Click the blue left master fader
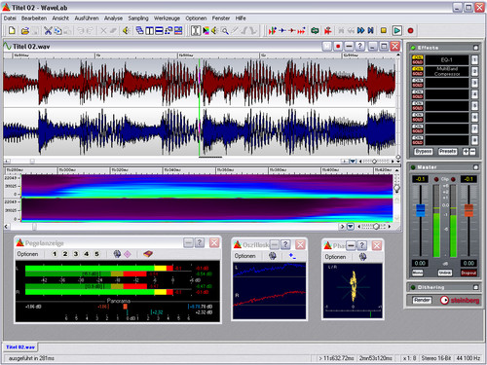This screenshot has height=365, width=487. coord(421,210)
